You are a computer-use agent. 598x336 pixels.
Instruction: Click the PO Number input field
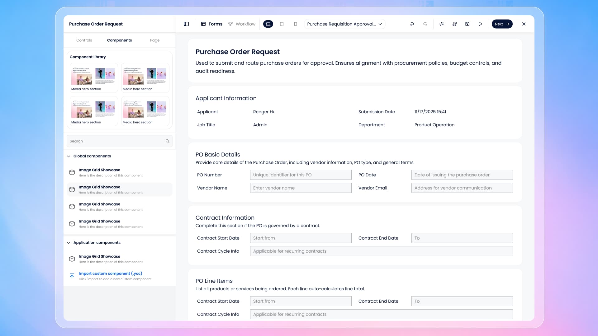[301, 175]
